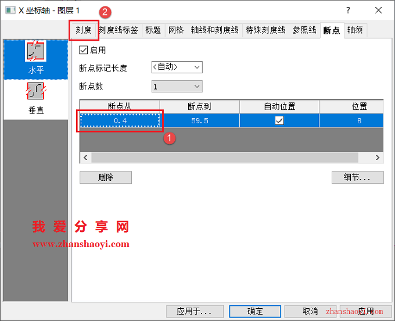Click the 应用于... button

click(x=195, y=312)
